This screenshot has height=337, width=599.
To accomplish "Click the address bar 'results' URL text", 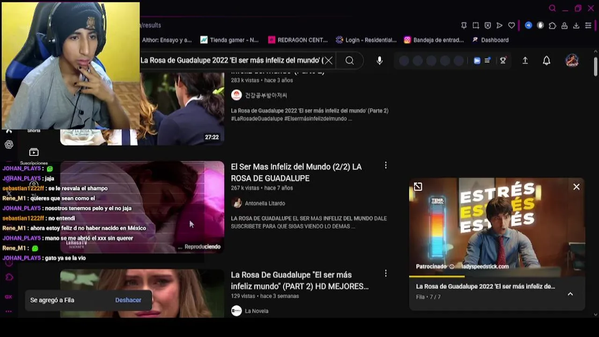I will 151,25.
